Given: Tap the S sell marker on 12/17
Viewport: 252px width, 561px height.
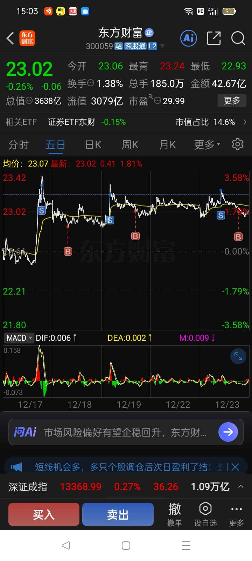Looking at the screenshot, I should 42,210.
